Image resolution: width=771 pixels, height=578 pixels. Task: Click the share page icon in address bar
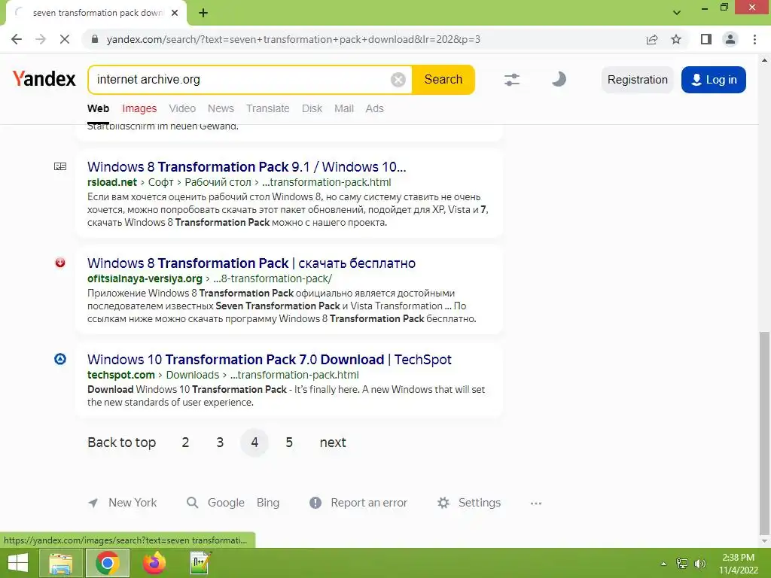click(652, 39)
